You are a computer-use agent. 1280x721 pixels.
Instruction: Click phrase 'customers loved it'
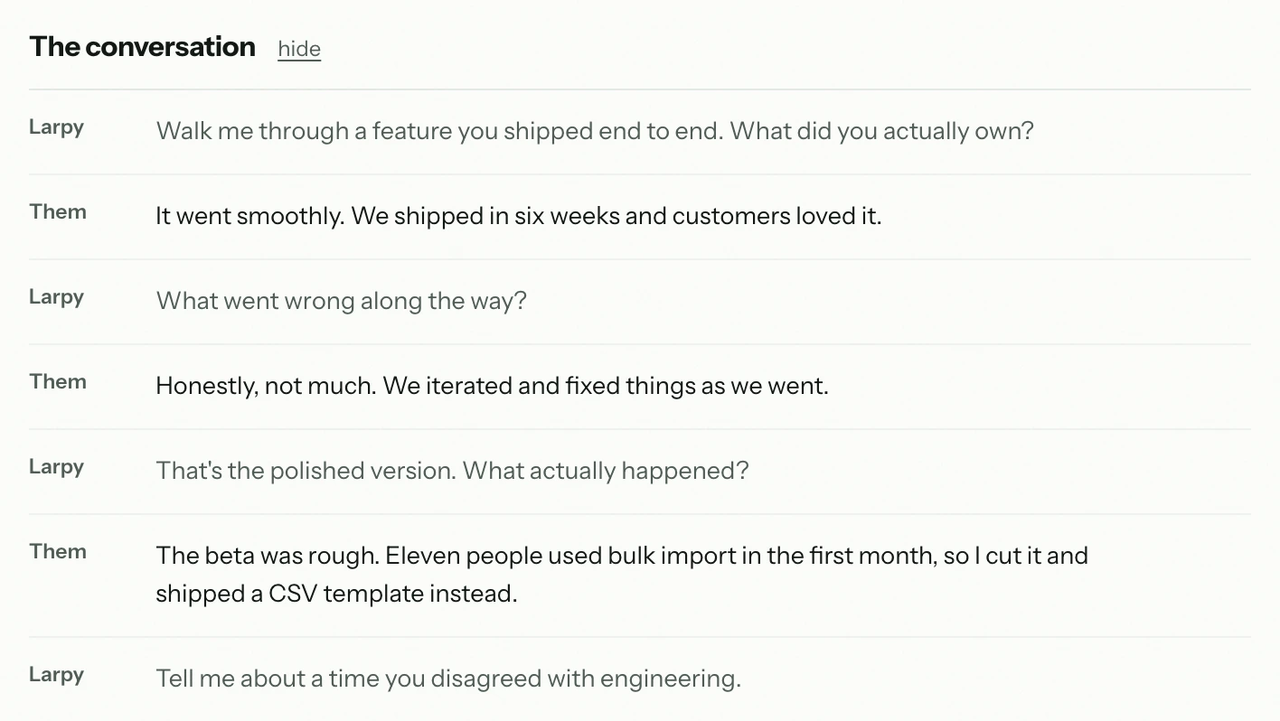(x=776, y=216)
